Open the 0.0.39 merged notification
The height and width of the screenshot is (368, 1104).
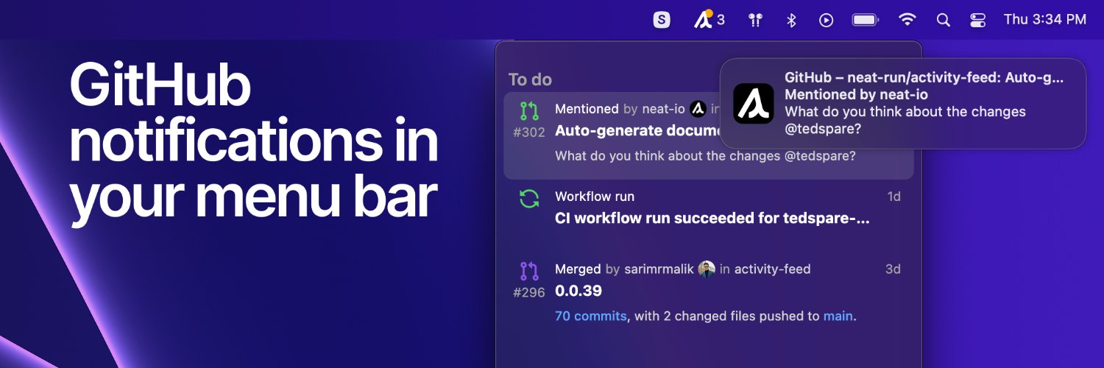tap(578, 291)
